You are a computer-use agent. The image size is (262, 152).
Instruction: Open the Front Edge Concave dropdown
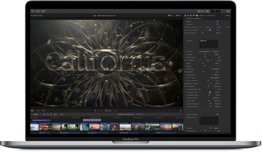pos(216,69)
